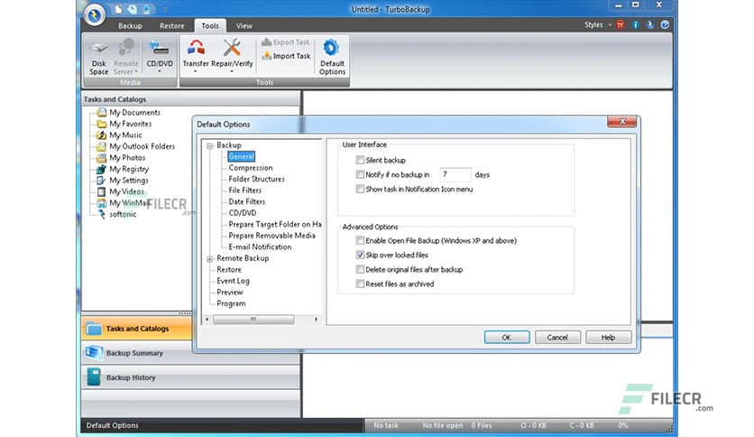Enable Open File Backup checkbox
Screen dimensions: 754x437
click(360, 240)
